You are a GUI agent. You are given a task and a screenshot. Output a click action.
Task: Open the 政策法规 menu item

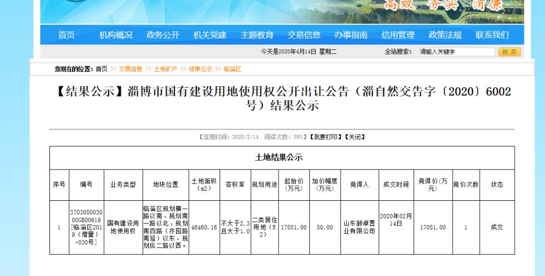445,35
